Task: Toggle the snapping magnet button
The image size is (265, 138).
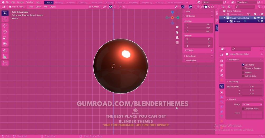Action: tap(110, 7)
